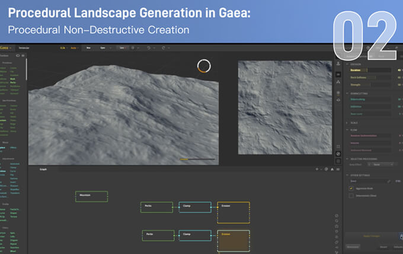Open the undo history dropdown arrow
403x254 pixels.
(x=154, y=48)
